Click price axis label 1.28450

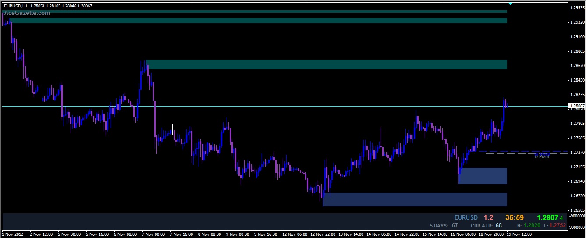coord(577,80)
